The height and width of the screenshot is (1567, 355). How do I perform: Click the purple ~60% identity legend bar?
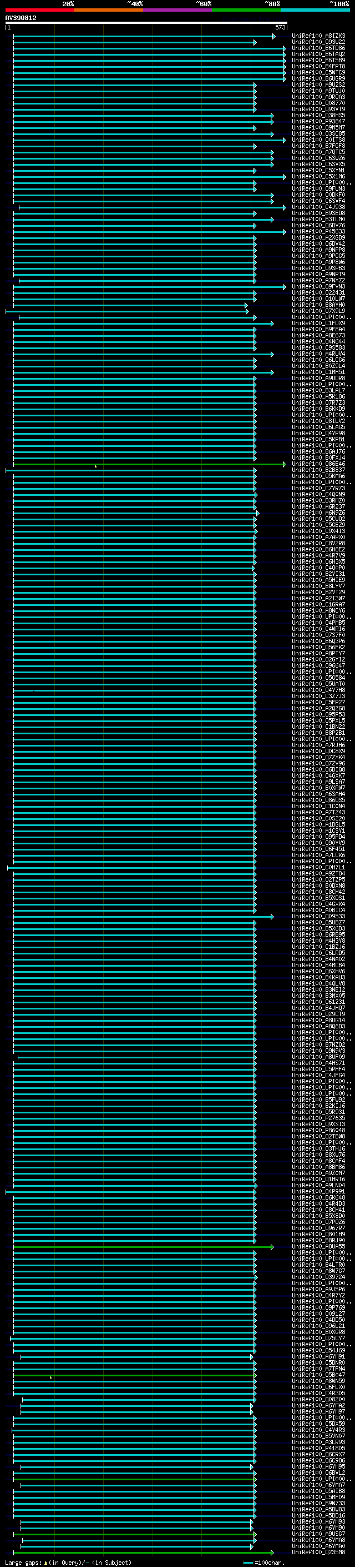pos(178,10)
